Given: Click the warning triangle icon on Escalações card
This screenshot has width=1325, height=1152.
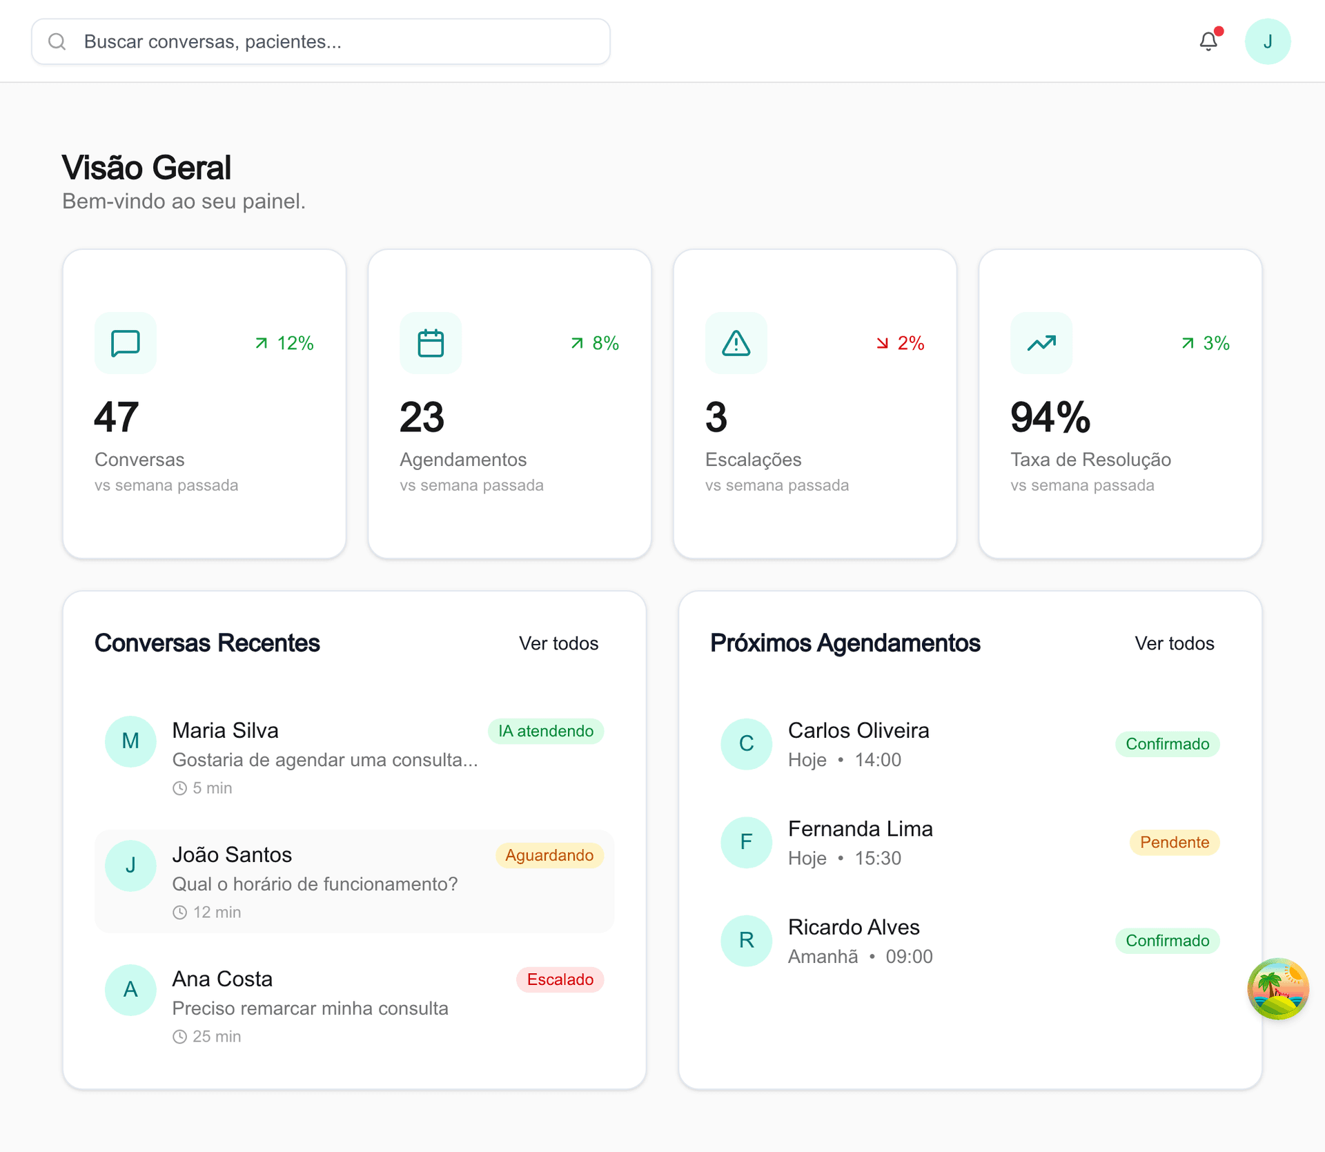Looking at the screenshot, I should click(736, 342).
